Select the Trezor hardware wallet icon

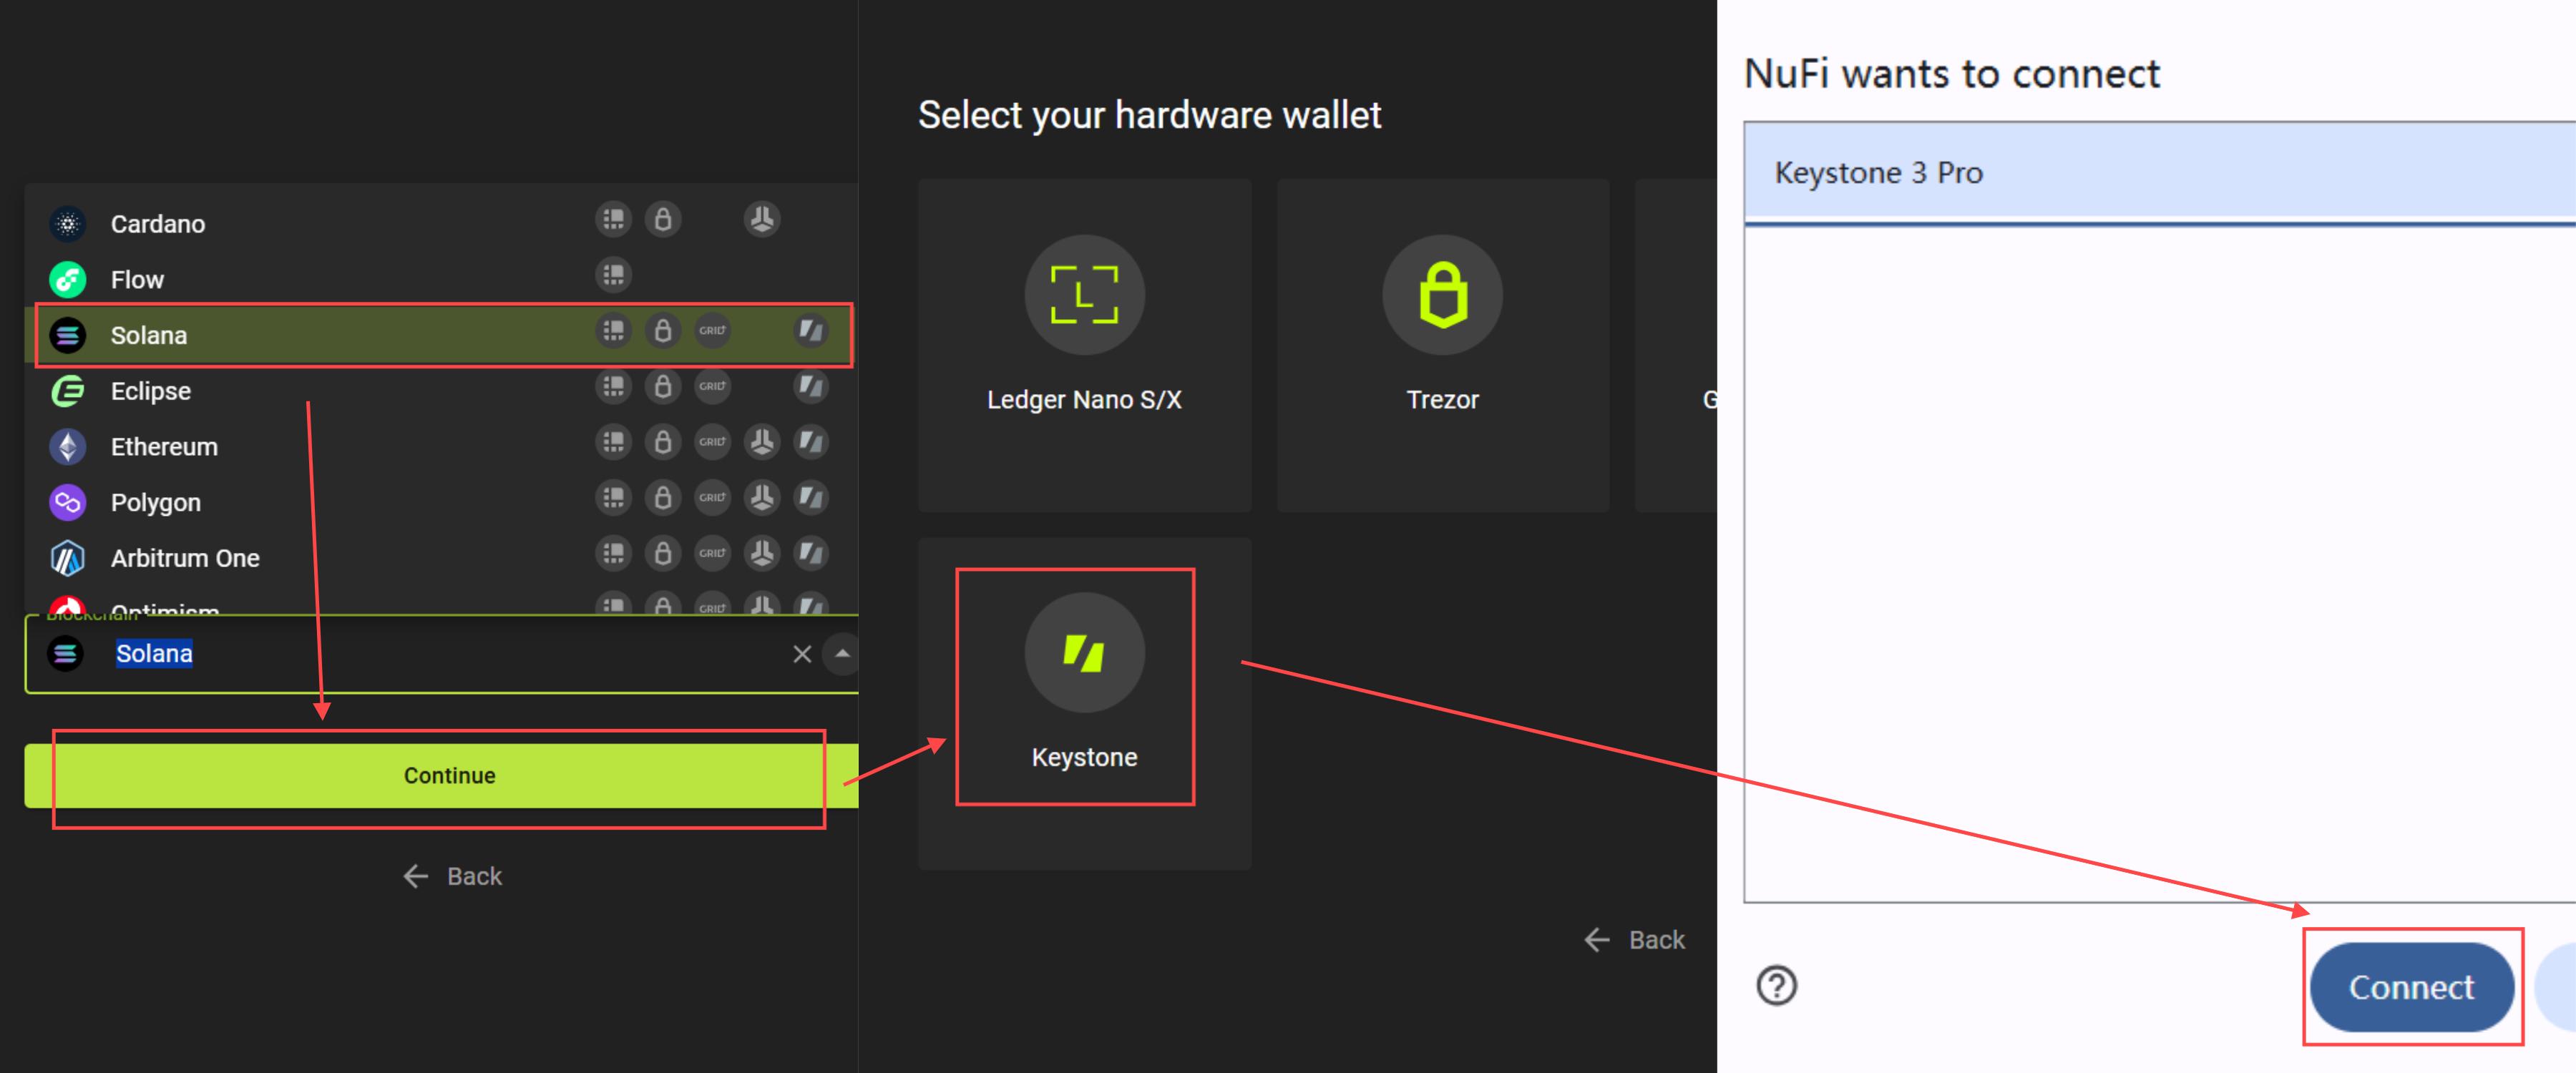pos(1442,294)
